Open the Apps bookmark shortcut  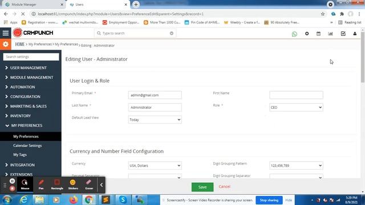tap(10, 23)
